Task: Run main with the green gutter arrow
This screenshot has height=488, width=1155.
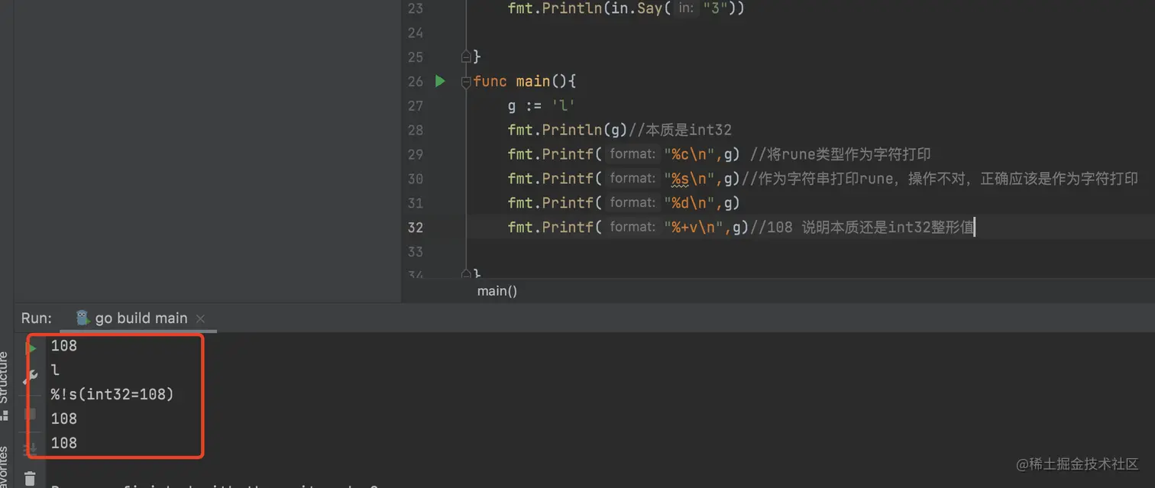Action: click(x=440, y=80)
